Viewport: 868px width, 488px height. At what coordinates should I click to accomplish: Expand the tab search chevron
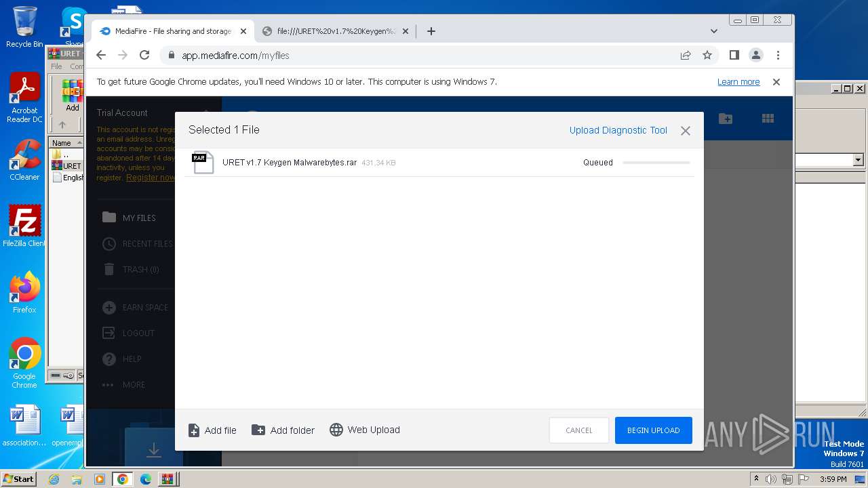(x=713, y=31)
